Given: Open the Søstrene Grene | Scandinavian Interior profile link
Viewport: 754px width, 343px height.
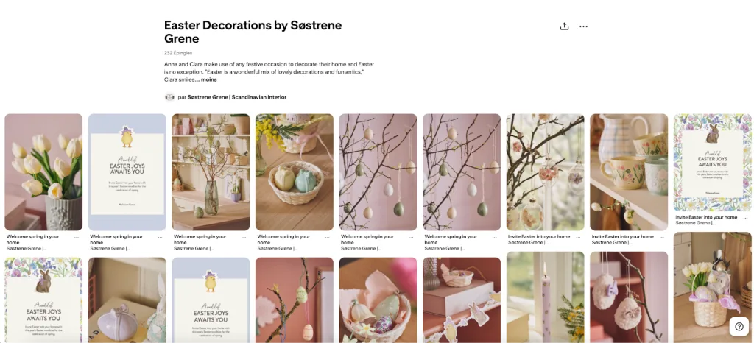Looking at the screenshot, I should [237, 97].
